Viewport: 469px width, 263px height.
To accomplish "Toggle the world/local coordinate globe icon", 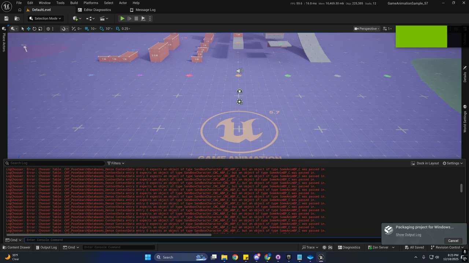I will [48, 28].
